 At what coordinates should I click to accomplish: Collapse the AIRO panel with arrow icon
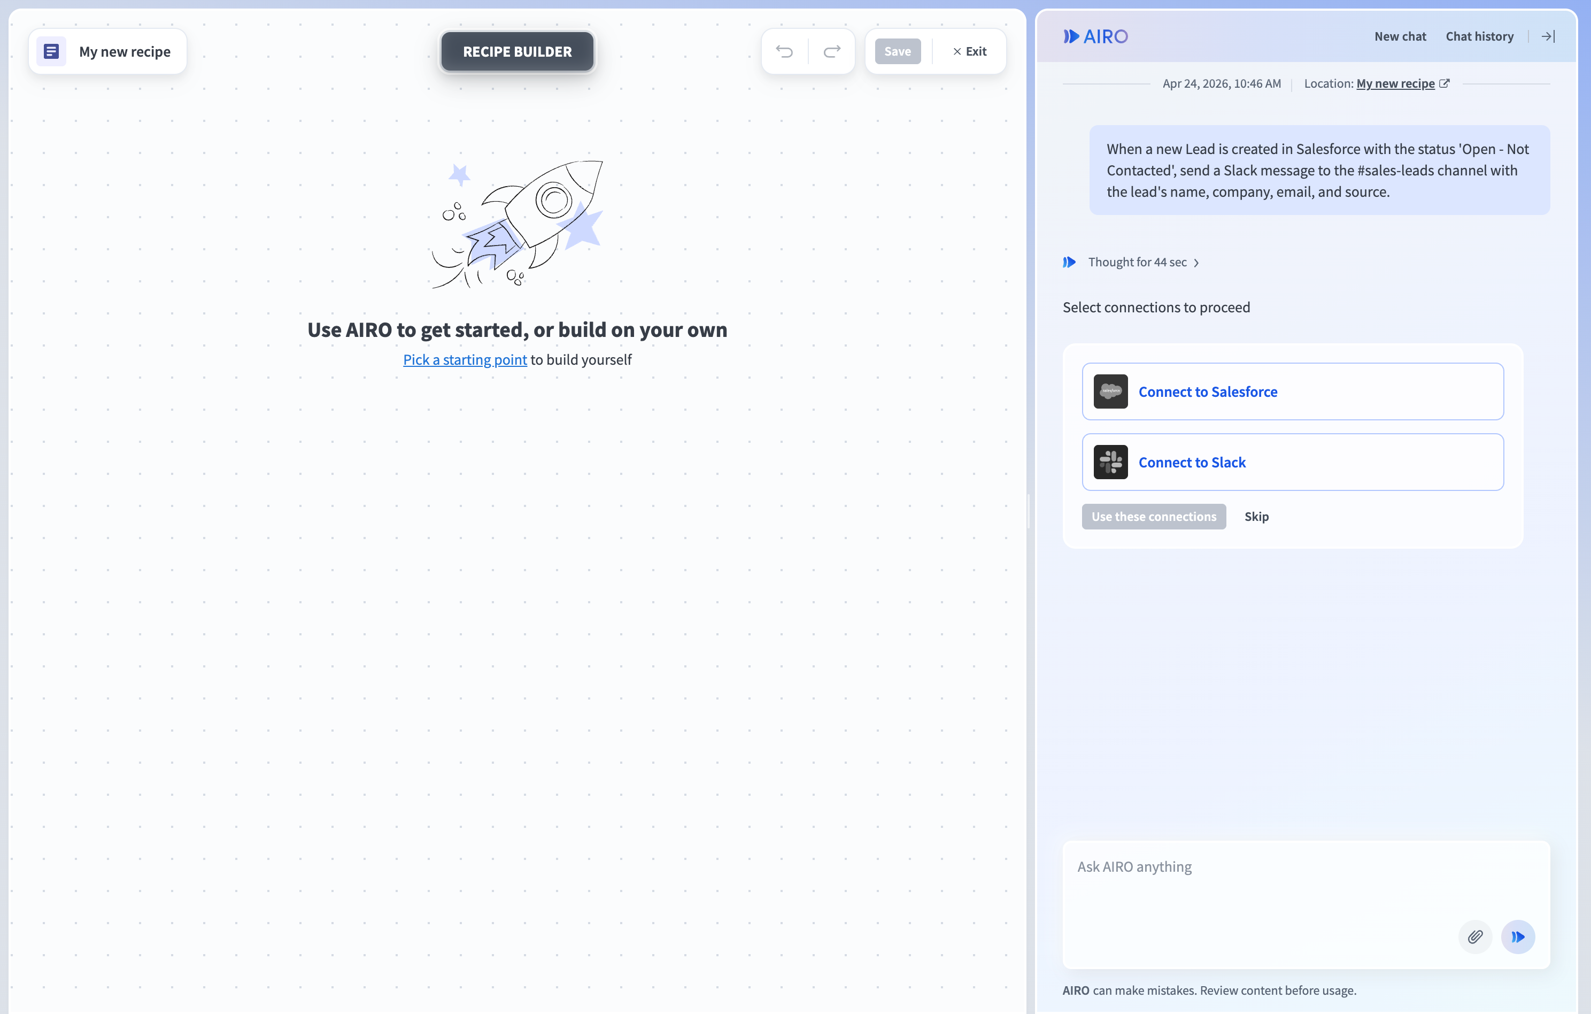click(x=1548, y=36)
